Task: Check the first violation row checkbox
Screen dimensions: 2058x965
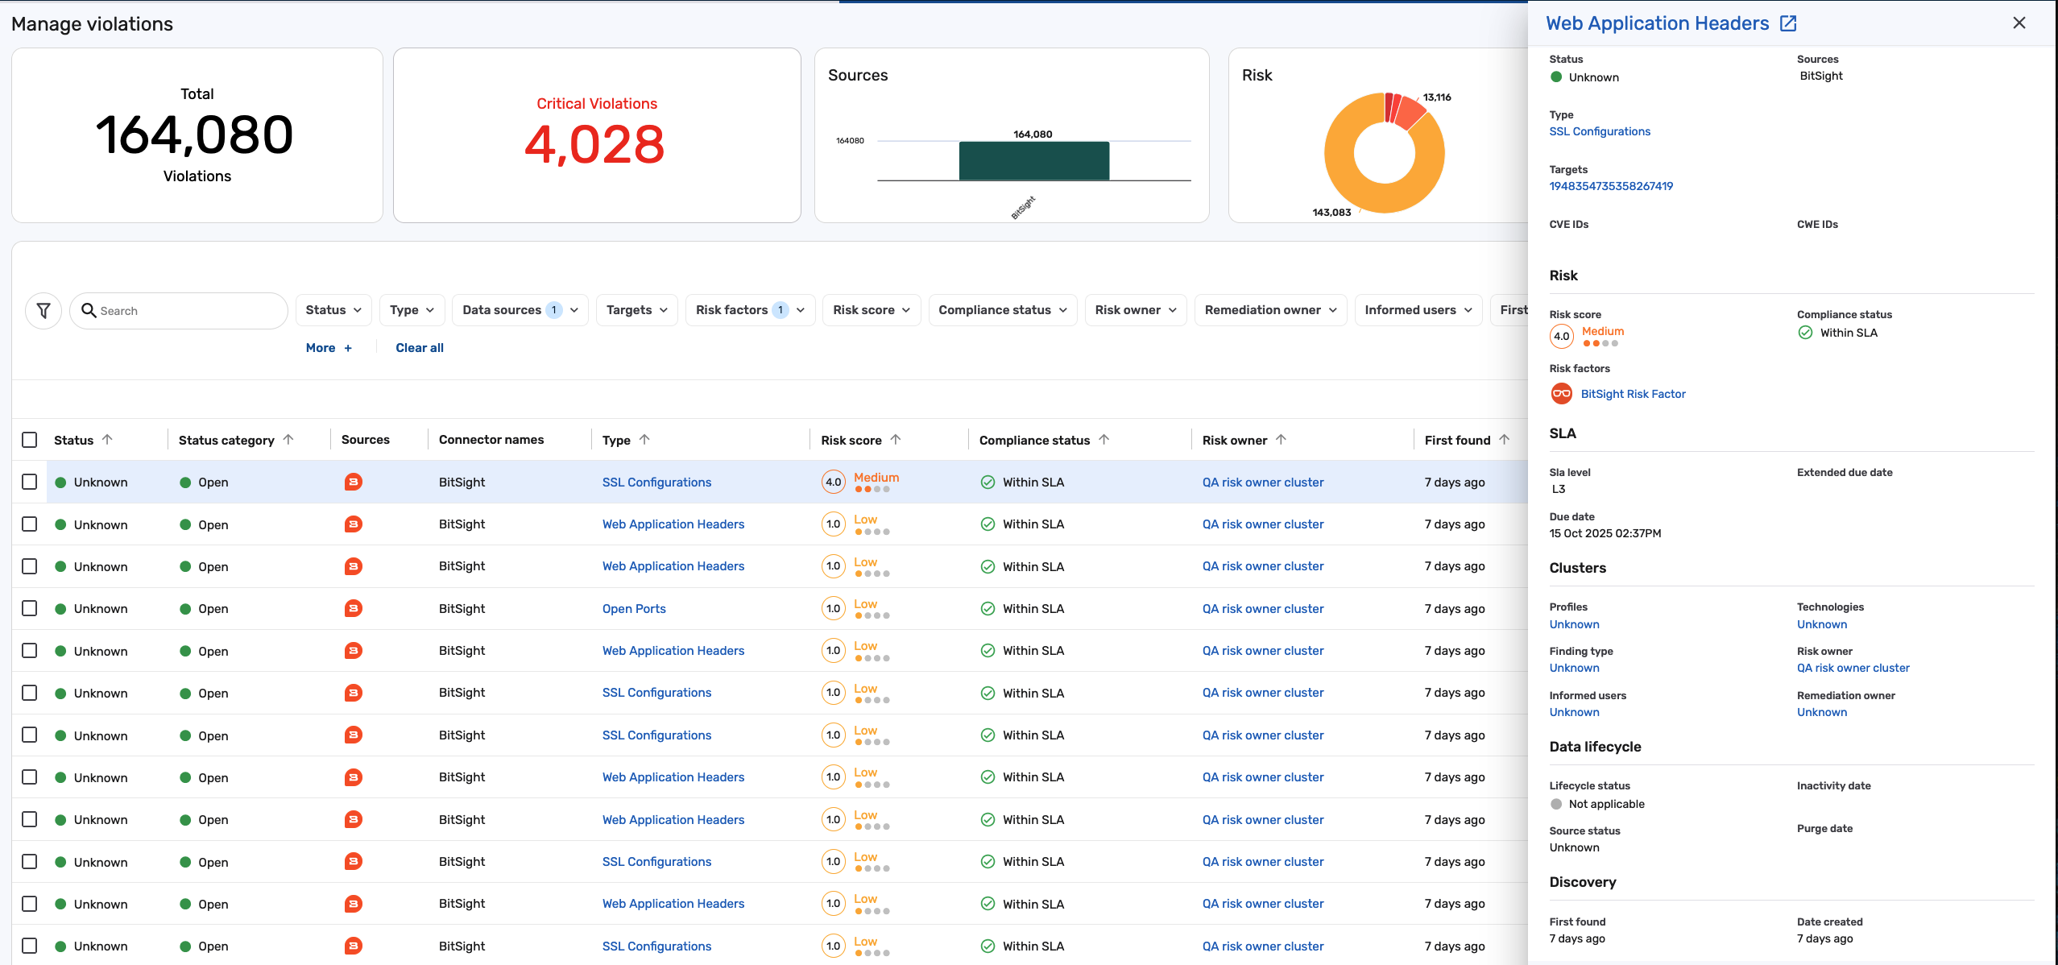Action: click(x=30, y=482)
